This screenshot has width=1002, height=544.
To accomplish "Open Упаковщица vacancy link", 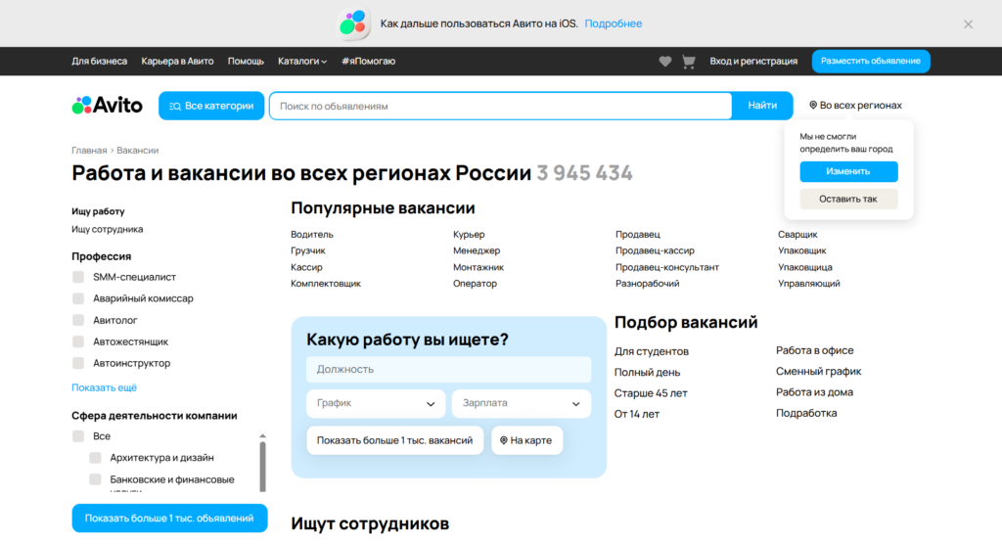I will point(805,267).
